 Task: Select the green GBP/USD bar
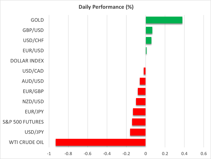(149, 30)
